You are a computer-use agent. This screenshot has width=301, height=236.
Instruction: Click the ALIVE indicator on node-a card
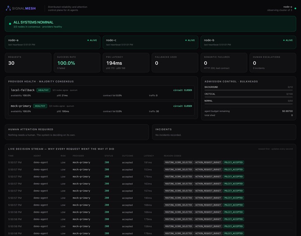[x=92, y=40]
